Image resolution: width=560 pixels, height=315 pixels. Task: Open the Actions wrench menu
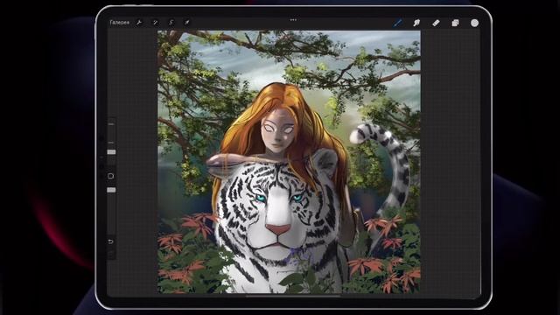click(x=139, y=23)
